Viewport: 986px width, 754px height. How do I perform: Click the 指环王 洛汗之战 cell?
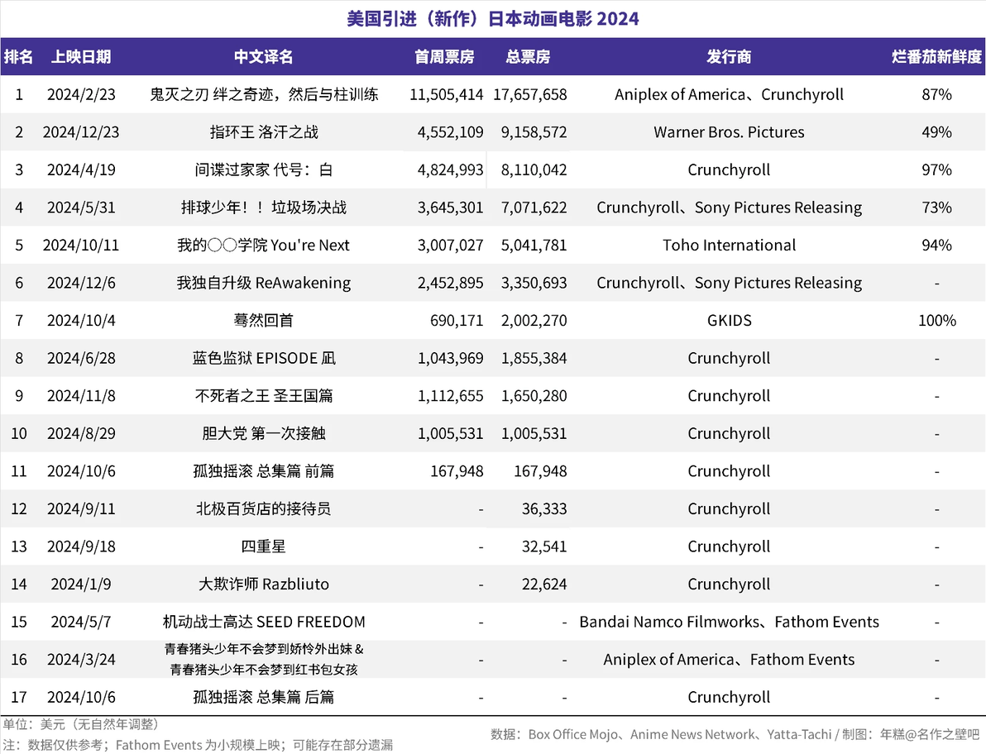click(x=264, y=132)
